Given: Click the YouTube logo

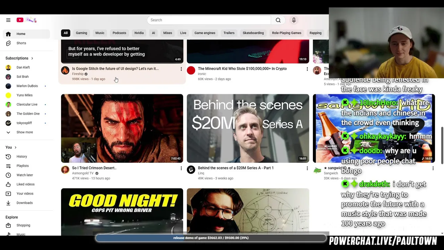Looking at the screenshot, I should coord(26,20).
